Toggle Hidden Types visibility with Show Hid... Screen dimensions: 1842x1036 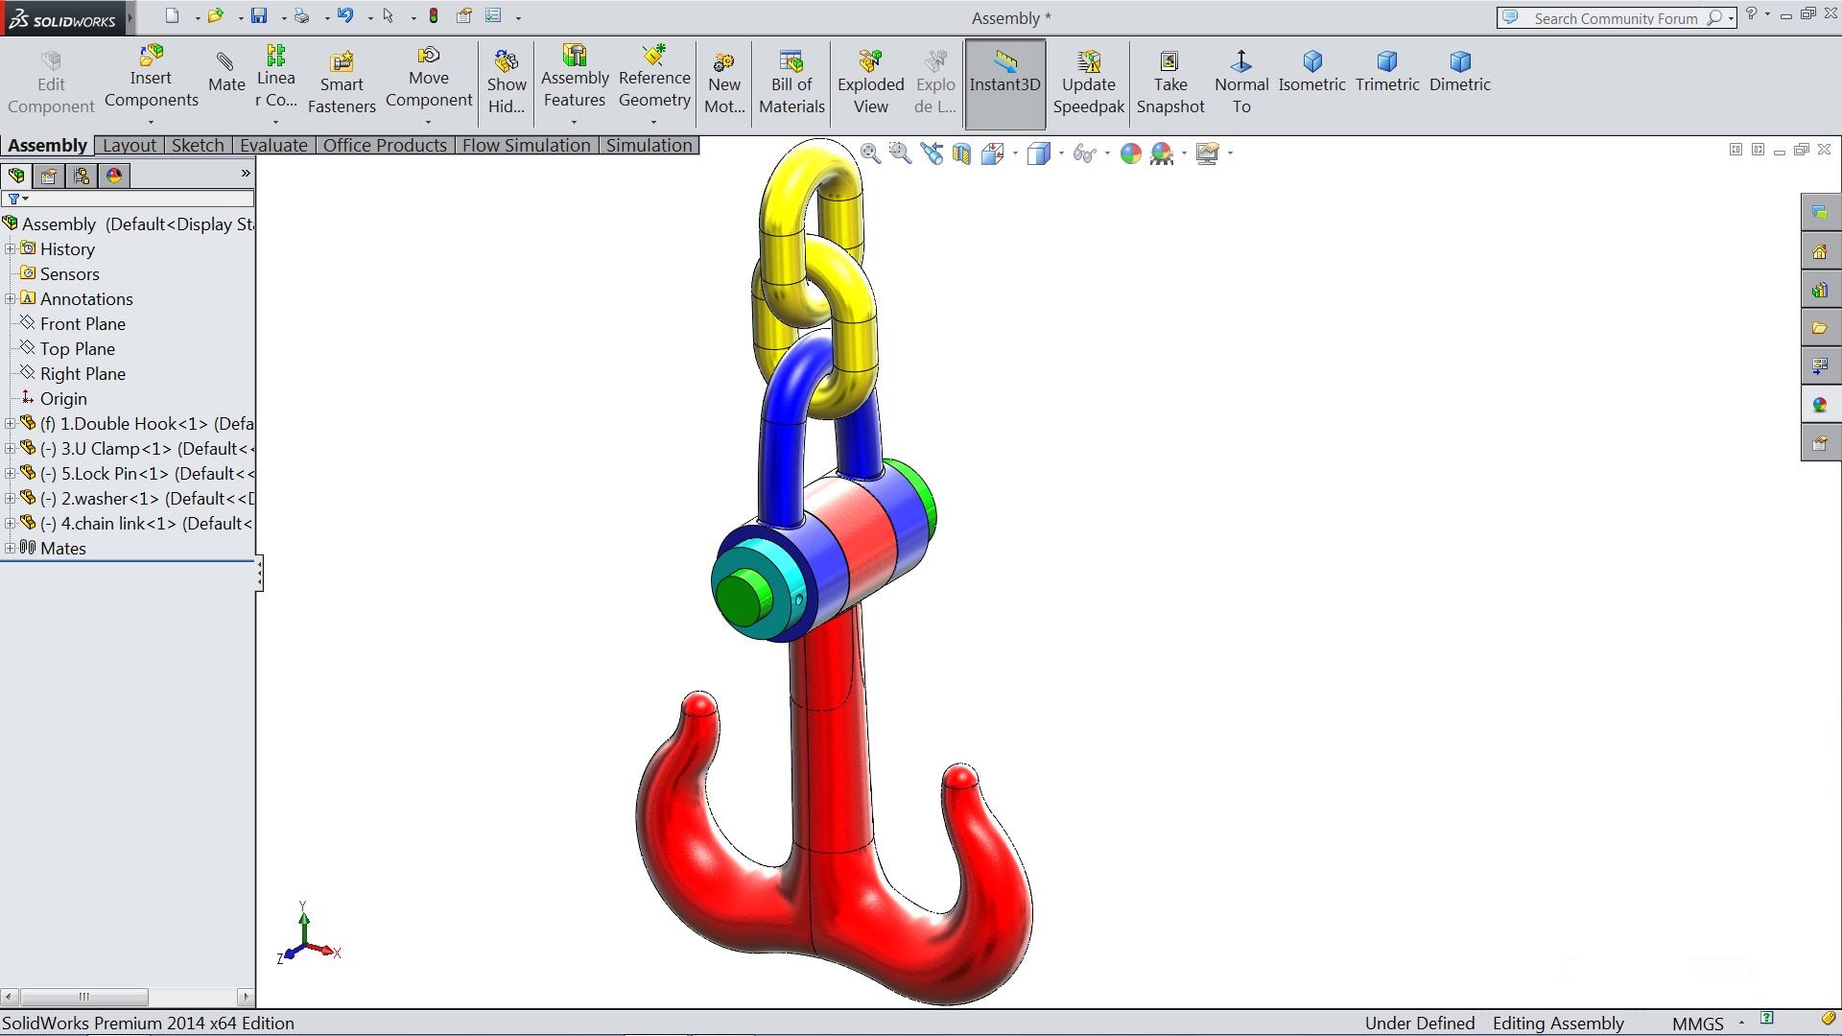(506, 82)
